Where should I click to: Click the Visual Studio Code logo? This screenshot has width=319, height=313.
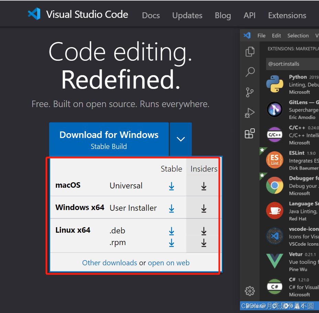pos(34,14)
